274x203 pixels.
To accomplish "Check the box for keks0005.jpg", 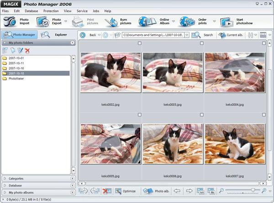I will click(x=140, y=115).
